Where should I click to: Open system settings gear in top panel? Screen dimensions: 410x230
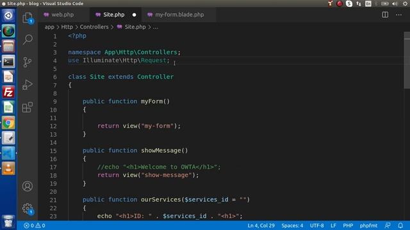(x=405, y=4)
